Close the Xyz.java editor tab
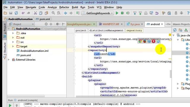The height and width of the screenshot is (107, 190). click(142, 24)
